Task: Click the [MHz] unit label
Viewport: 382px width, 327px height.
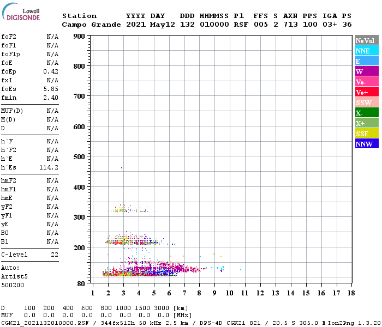Action: coord(183,316)
